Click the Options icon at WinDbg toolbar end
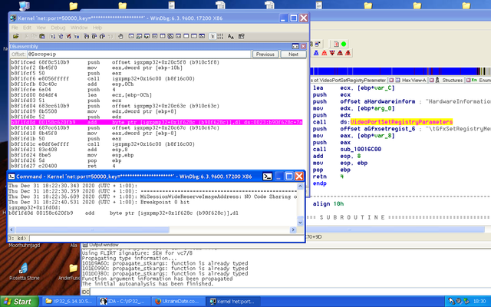The image size is (491, 307). 241,36
